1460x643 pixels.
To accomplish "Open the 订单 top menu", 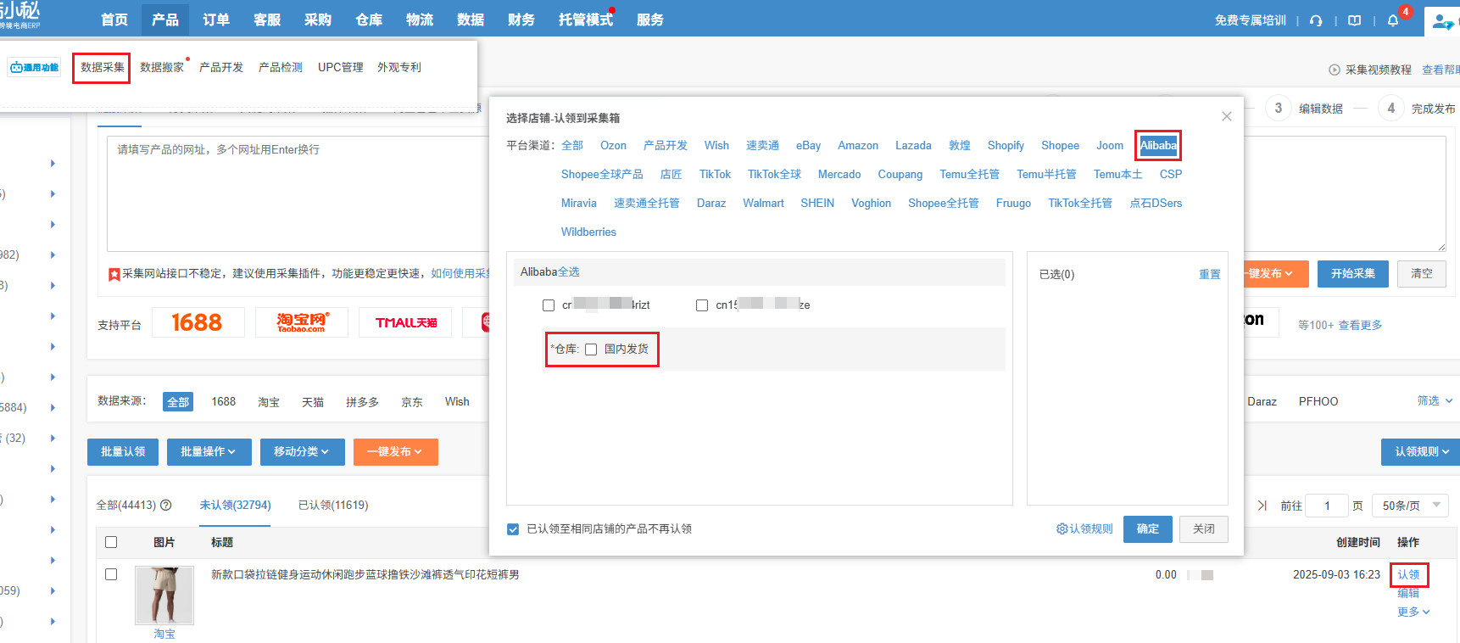I will coord(216,20).
